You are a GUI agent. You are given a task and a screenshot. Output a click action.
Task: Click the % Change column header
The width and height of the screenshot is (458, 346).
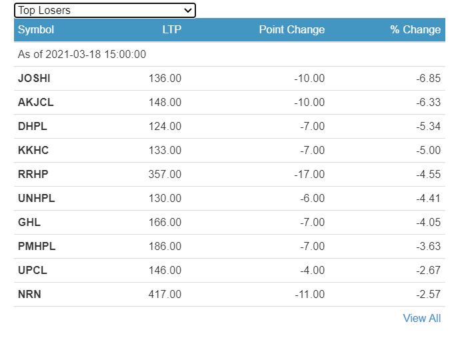[415, 29]
